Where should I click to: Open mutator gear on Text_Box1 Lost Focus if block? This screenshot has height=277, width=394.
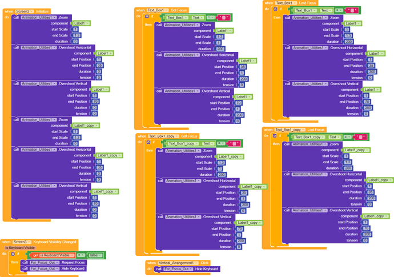275,9
